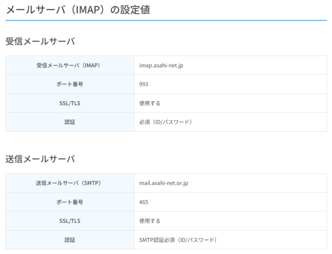The image size is (332, 254).
Task: Click the 受信メールサーバ section heading
Action: (x=40, y=42)
